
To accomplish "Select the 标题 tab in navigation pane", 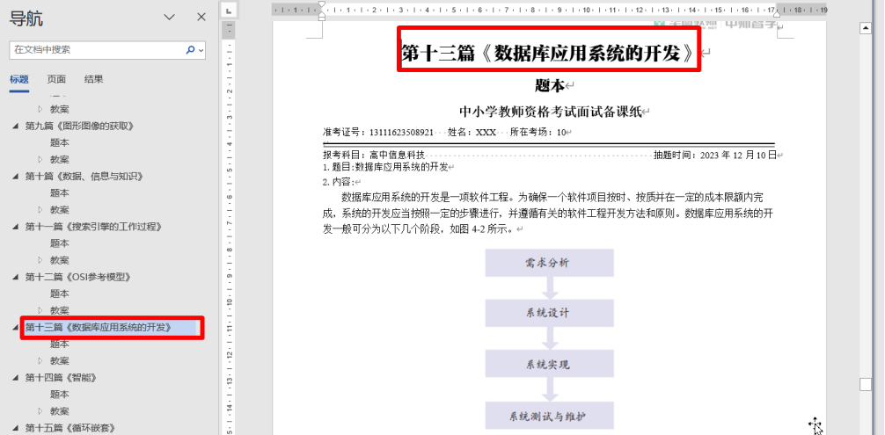I will click(x=19, y=79).
